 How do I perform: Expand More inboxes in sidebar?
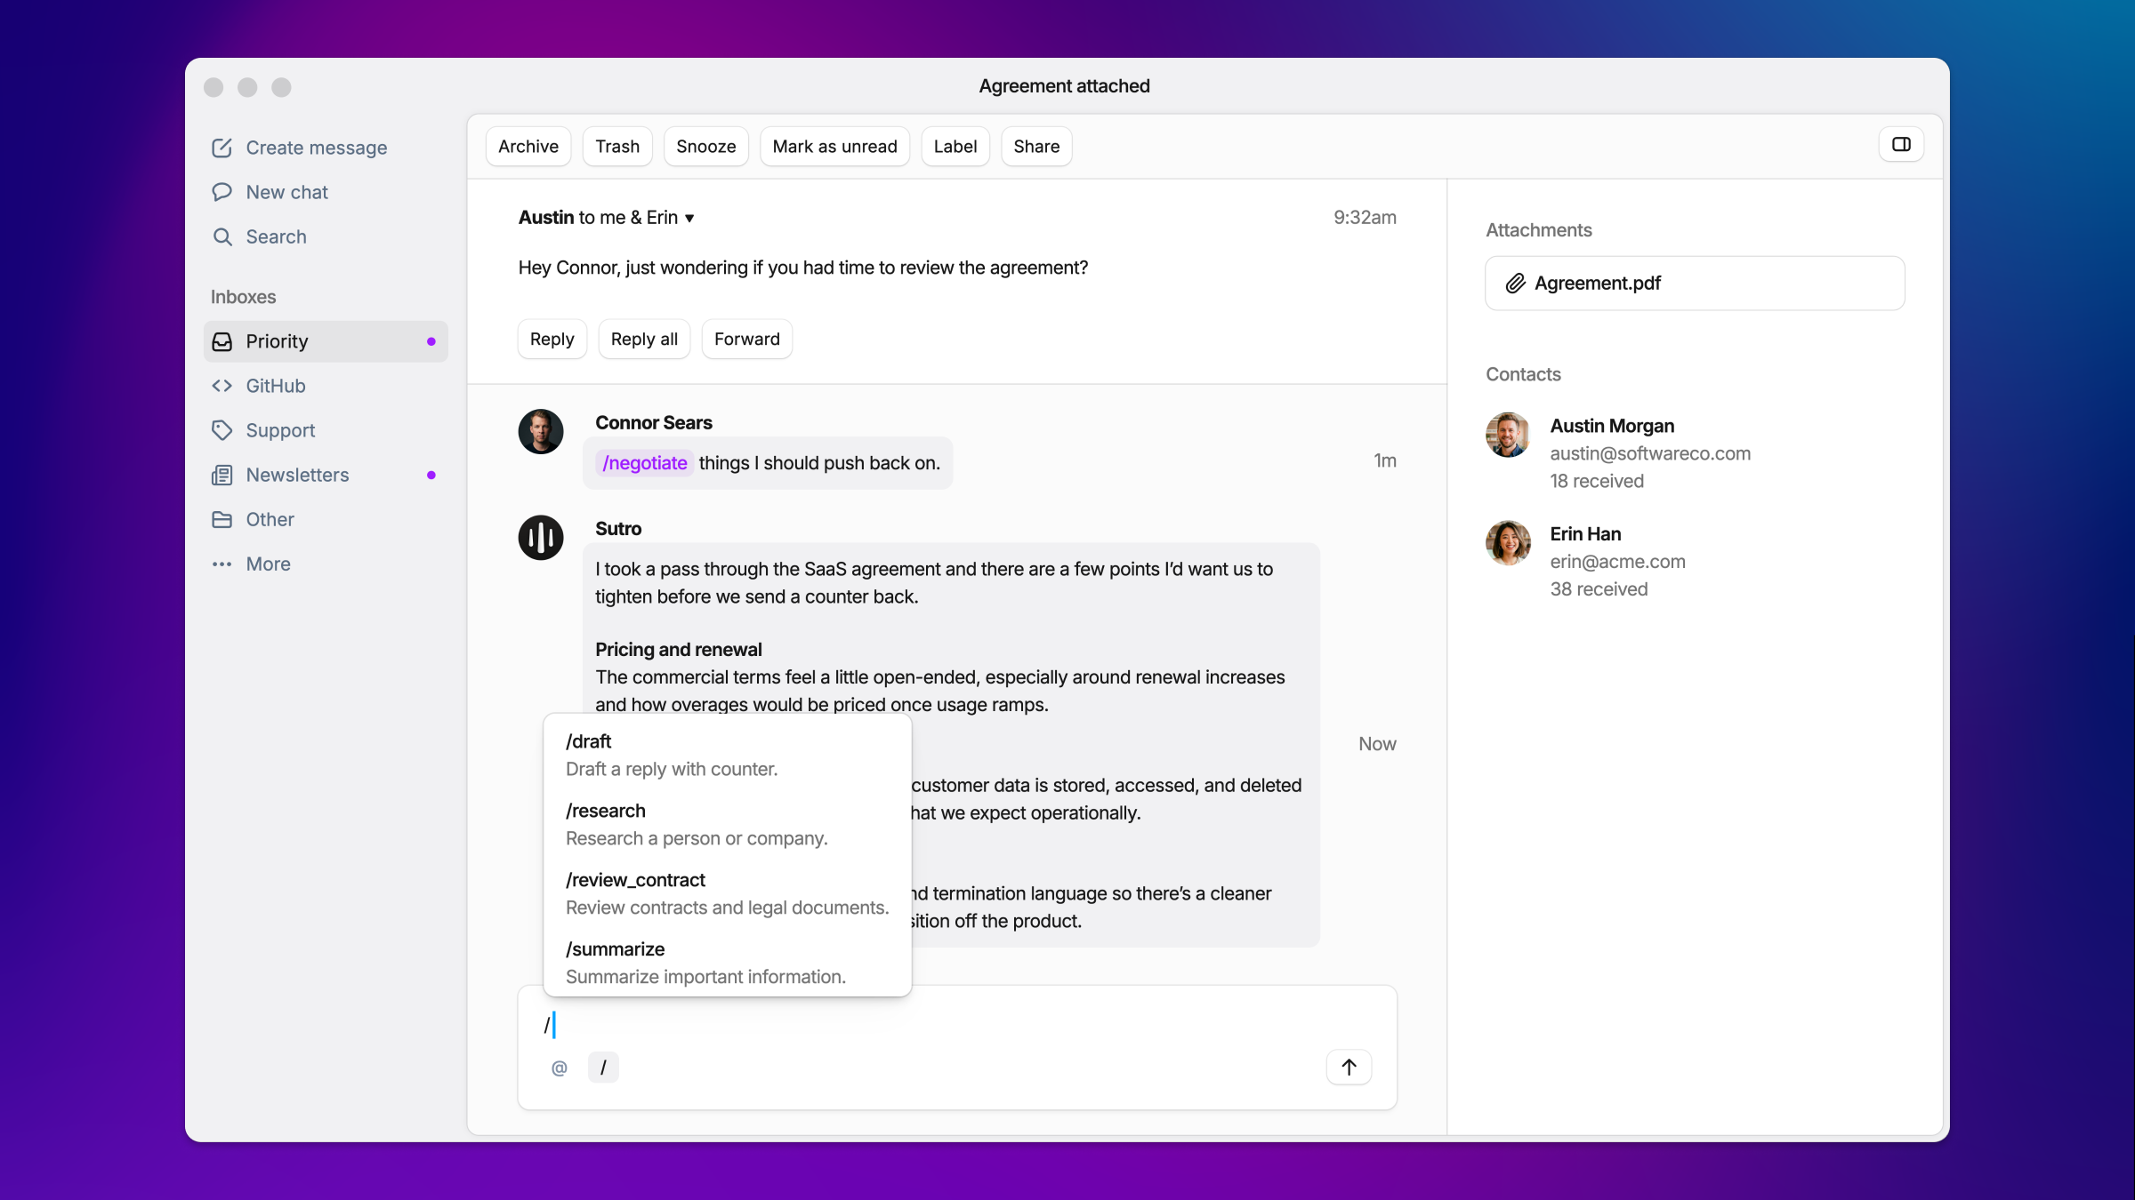(268, 564)
